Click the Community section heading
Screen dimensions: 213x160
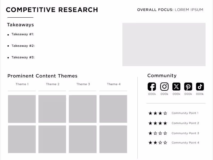click(162, 76)
